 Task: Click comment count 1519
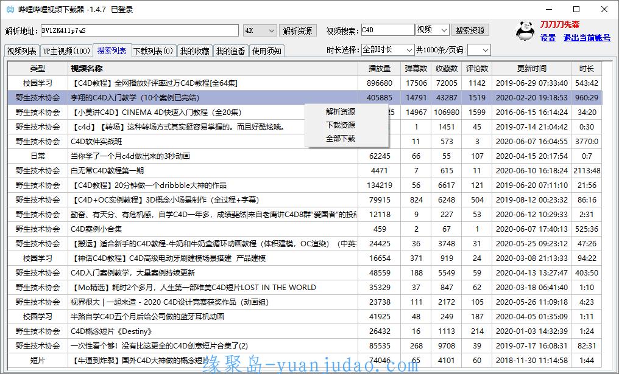click(x=477, y=98)
